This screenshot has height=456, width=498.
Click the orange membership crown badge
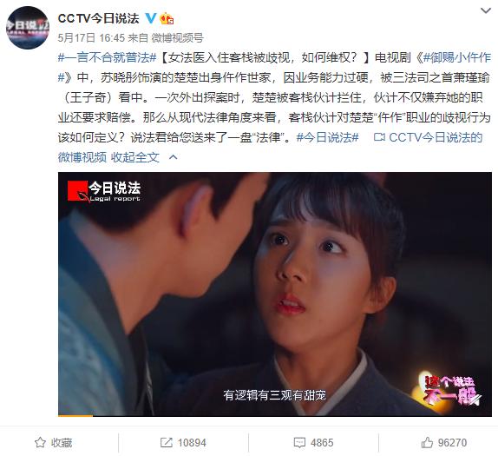(x=167, y=18)
